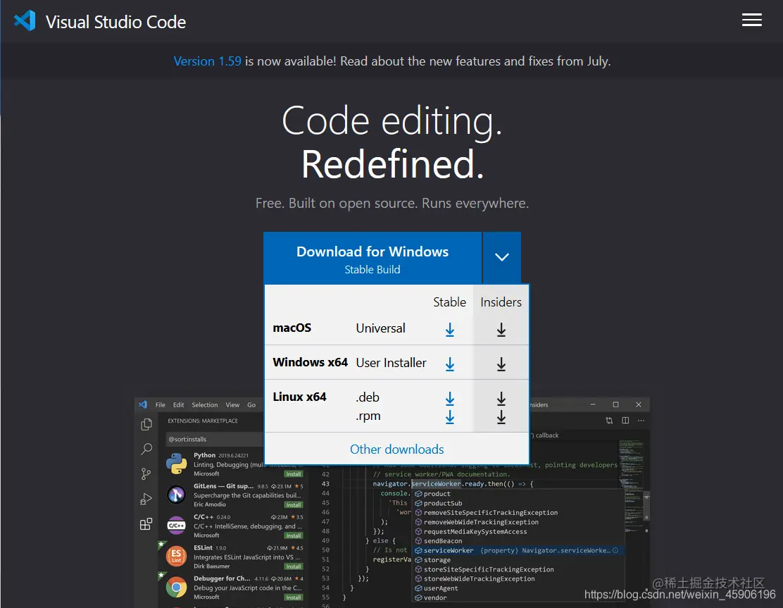Install the Python extension
This screenshot has height=608, width=783.
point(294,474)
